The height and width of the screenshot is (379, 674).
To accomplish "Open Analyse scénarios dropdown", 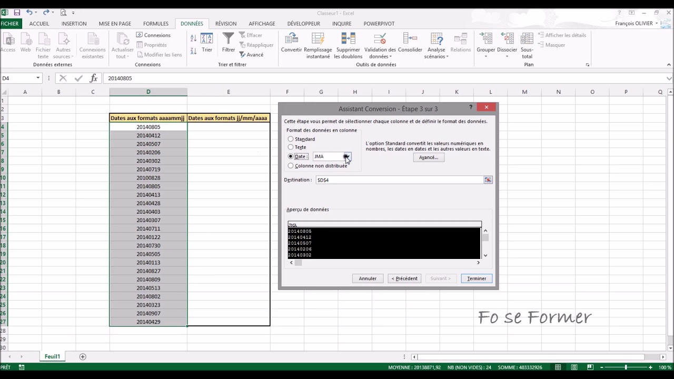I will pos(437,53).
